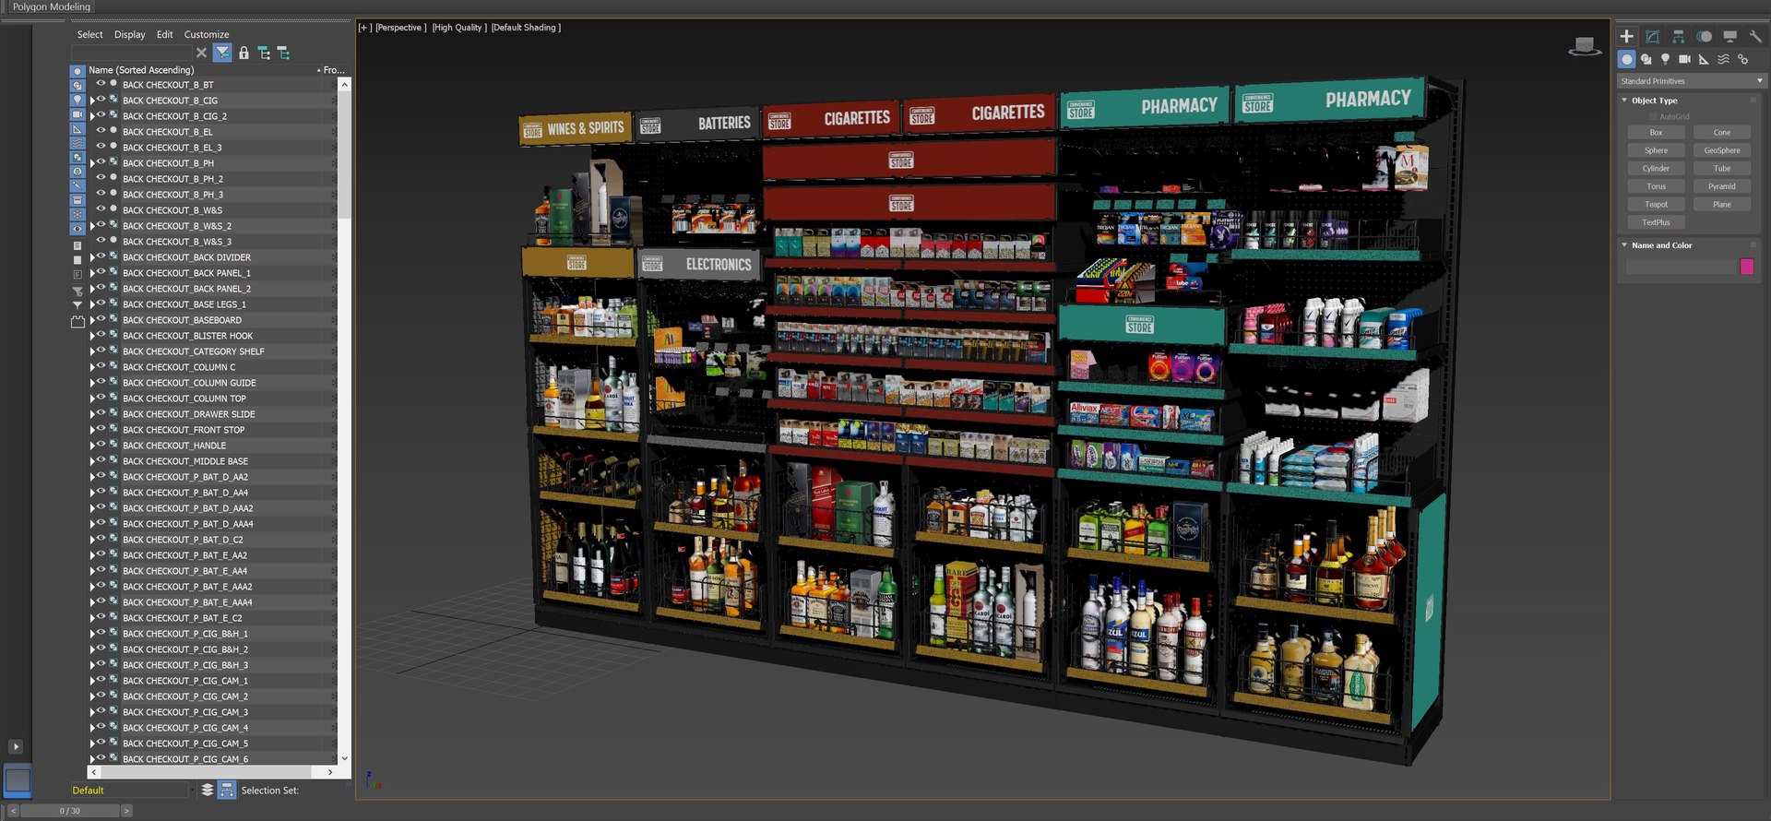Click the 0 / 30 time slider

70,811
